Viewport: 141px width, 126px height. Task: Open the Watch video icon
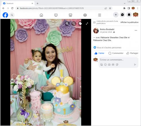56,15
